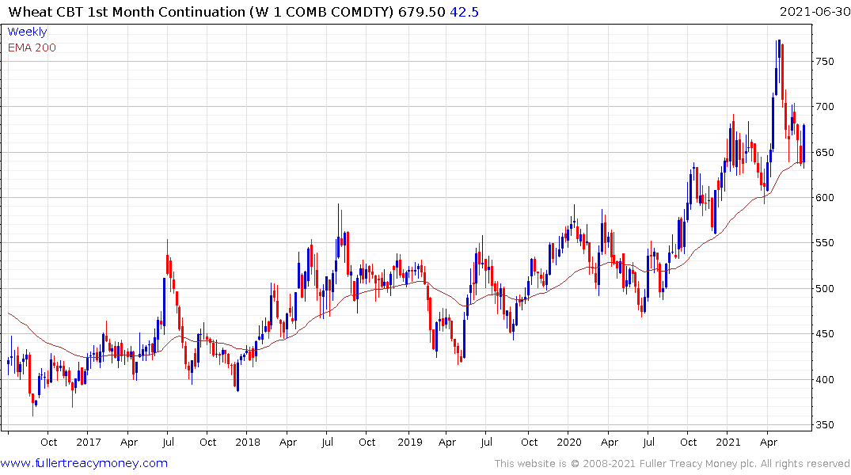The image size is (851, 475).
Task: Click the 550 price axis label
Action: click(x=824, y=243)
